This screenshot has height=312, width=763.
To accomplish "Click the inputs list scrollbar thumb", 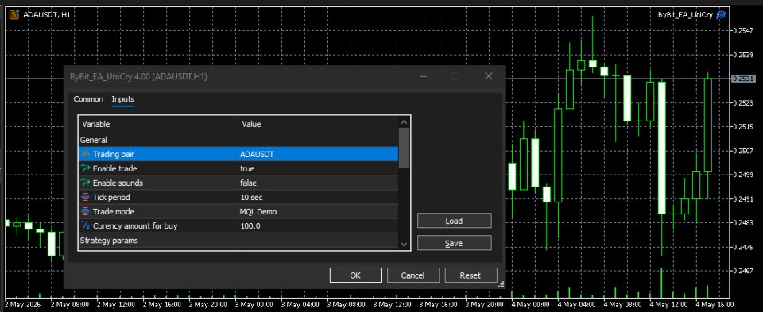I will tap(404, 147).
